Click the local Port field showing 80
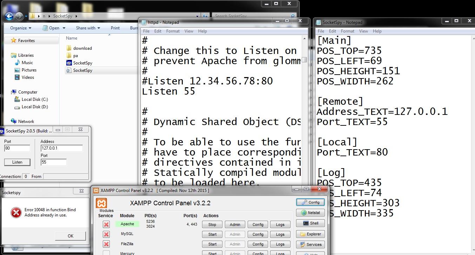The width and height of the screenshot is (475, 255). pos(17,148)
